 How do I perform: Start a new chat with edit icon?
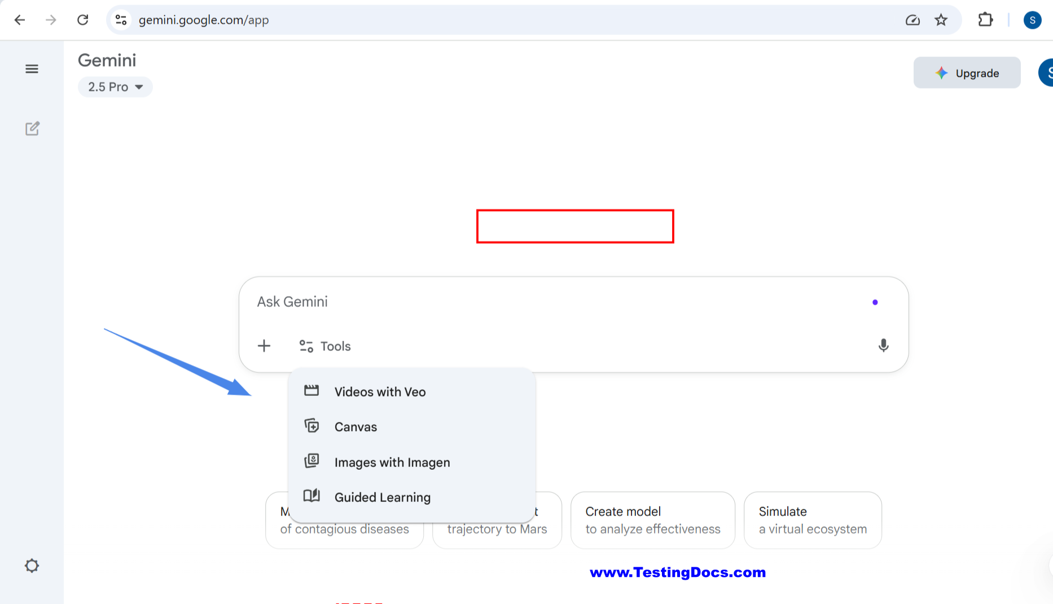[x=32, y=129]
